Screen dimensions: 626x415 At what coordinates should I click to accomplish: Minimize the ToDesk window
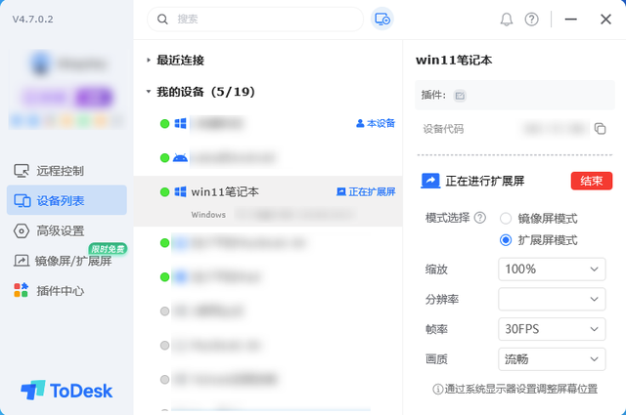click(570, 20)
